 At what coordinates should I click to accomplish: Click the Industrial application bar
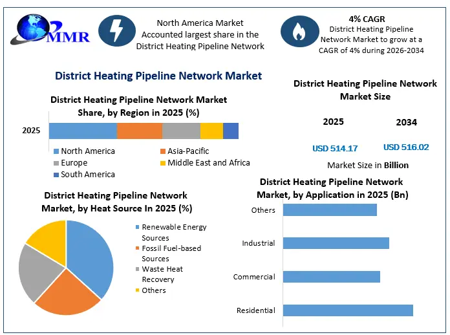(336, 243)
